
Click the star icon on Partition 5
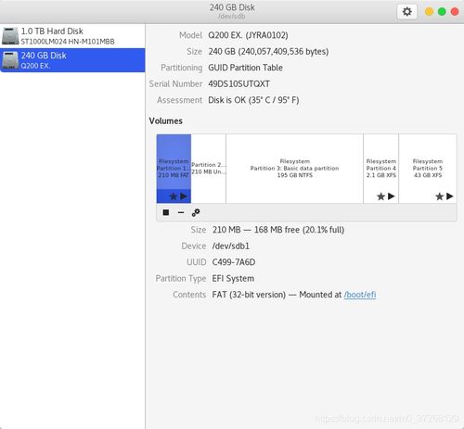439,196
